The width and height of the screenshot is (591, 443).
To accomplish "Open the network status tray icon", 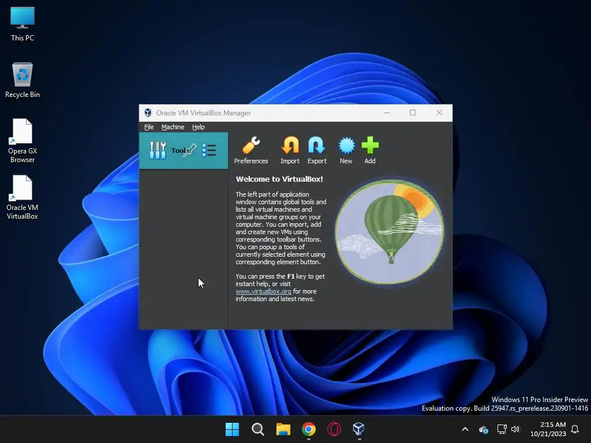I will point(502,429).
